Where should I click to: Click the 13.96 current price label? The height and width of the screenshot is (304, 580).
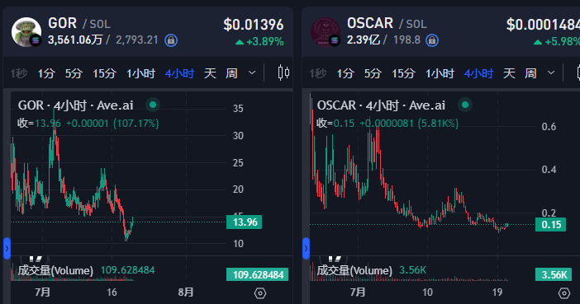coord(244,222)
